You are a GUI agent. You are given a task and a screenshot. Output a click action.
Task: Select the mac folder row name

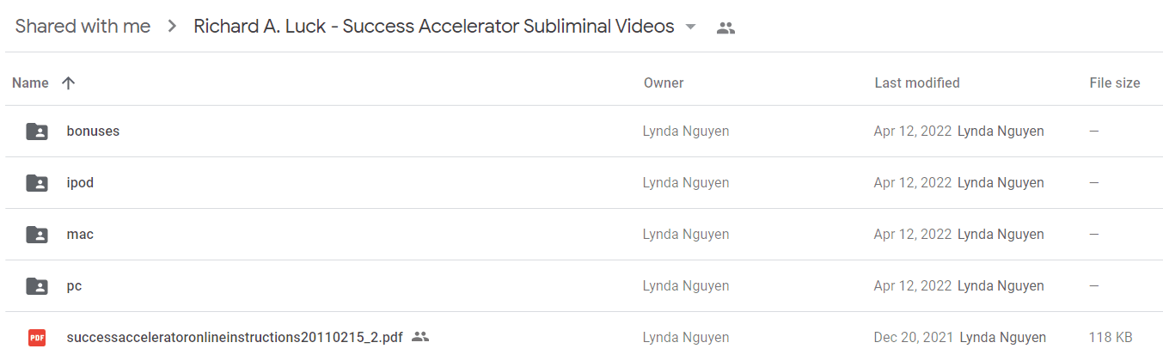click(x=80, y=235)
